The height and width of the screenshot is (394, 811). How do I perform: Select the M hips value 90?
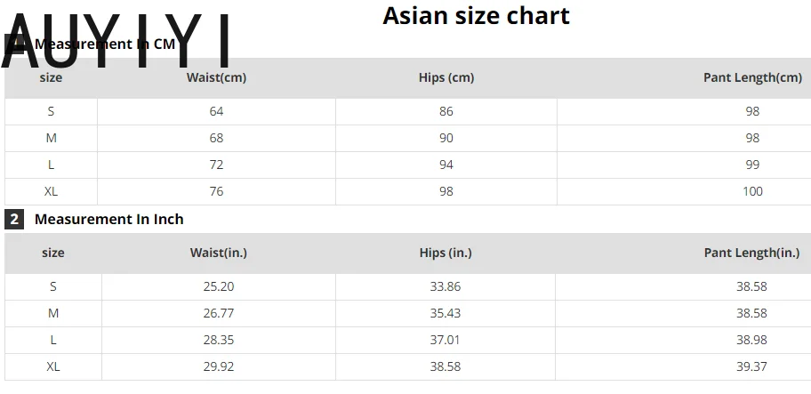click(x=446, y=139)
